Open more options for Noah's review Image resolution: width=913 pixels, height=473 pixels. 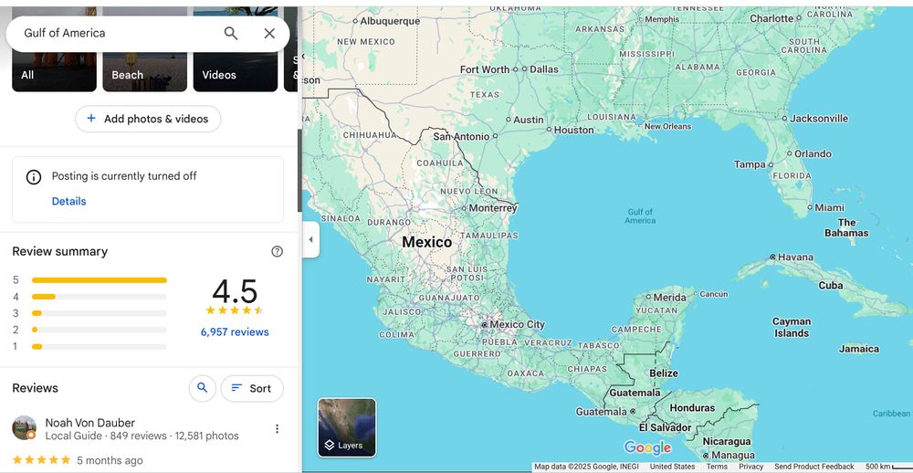click(278, 429)
